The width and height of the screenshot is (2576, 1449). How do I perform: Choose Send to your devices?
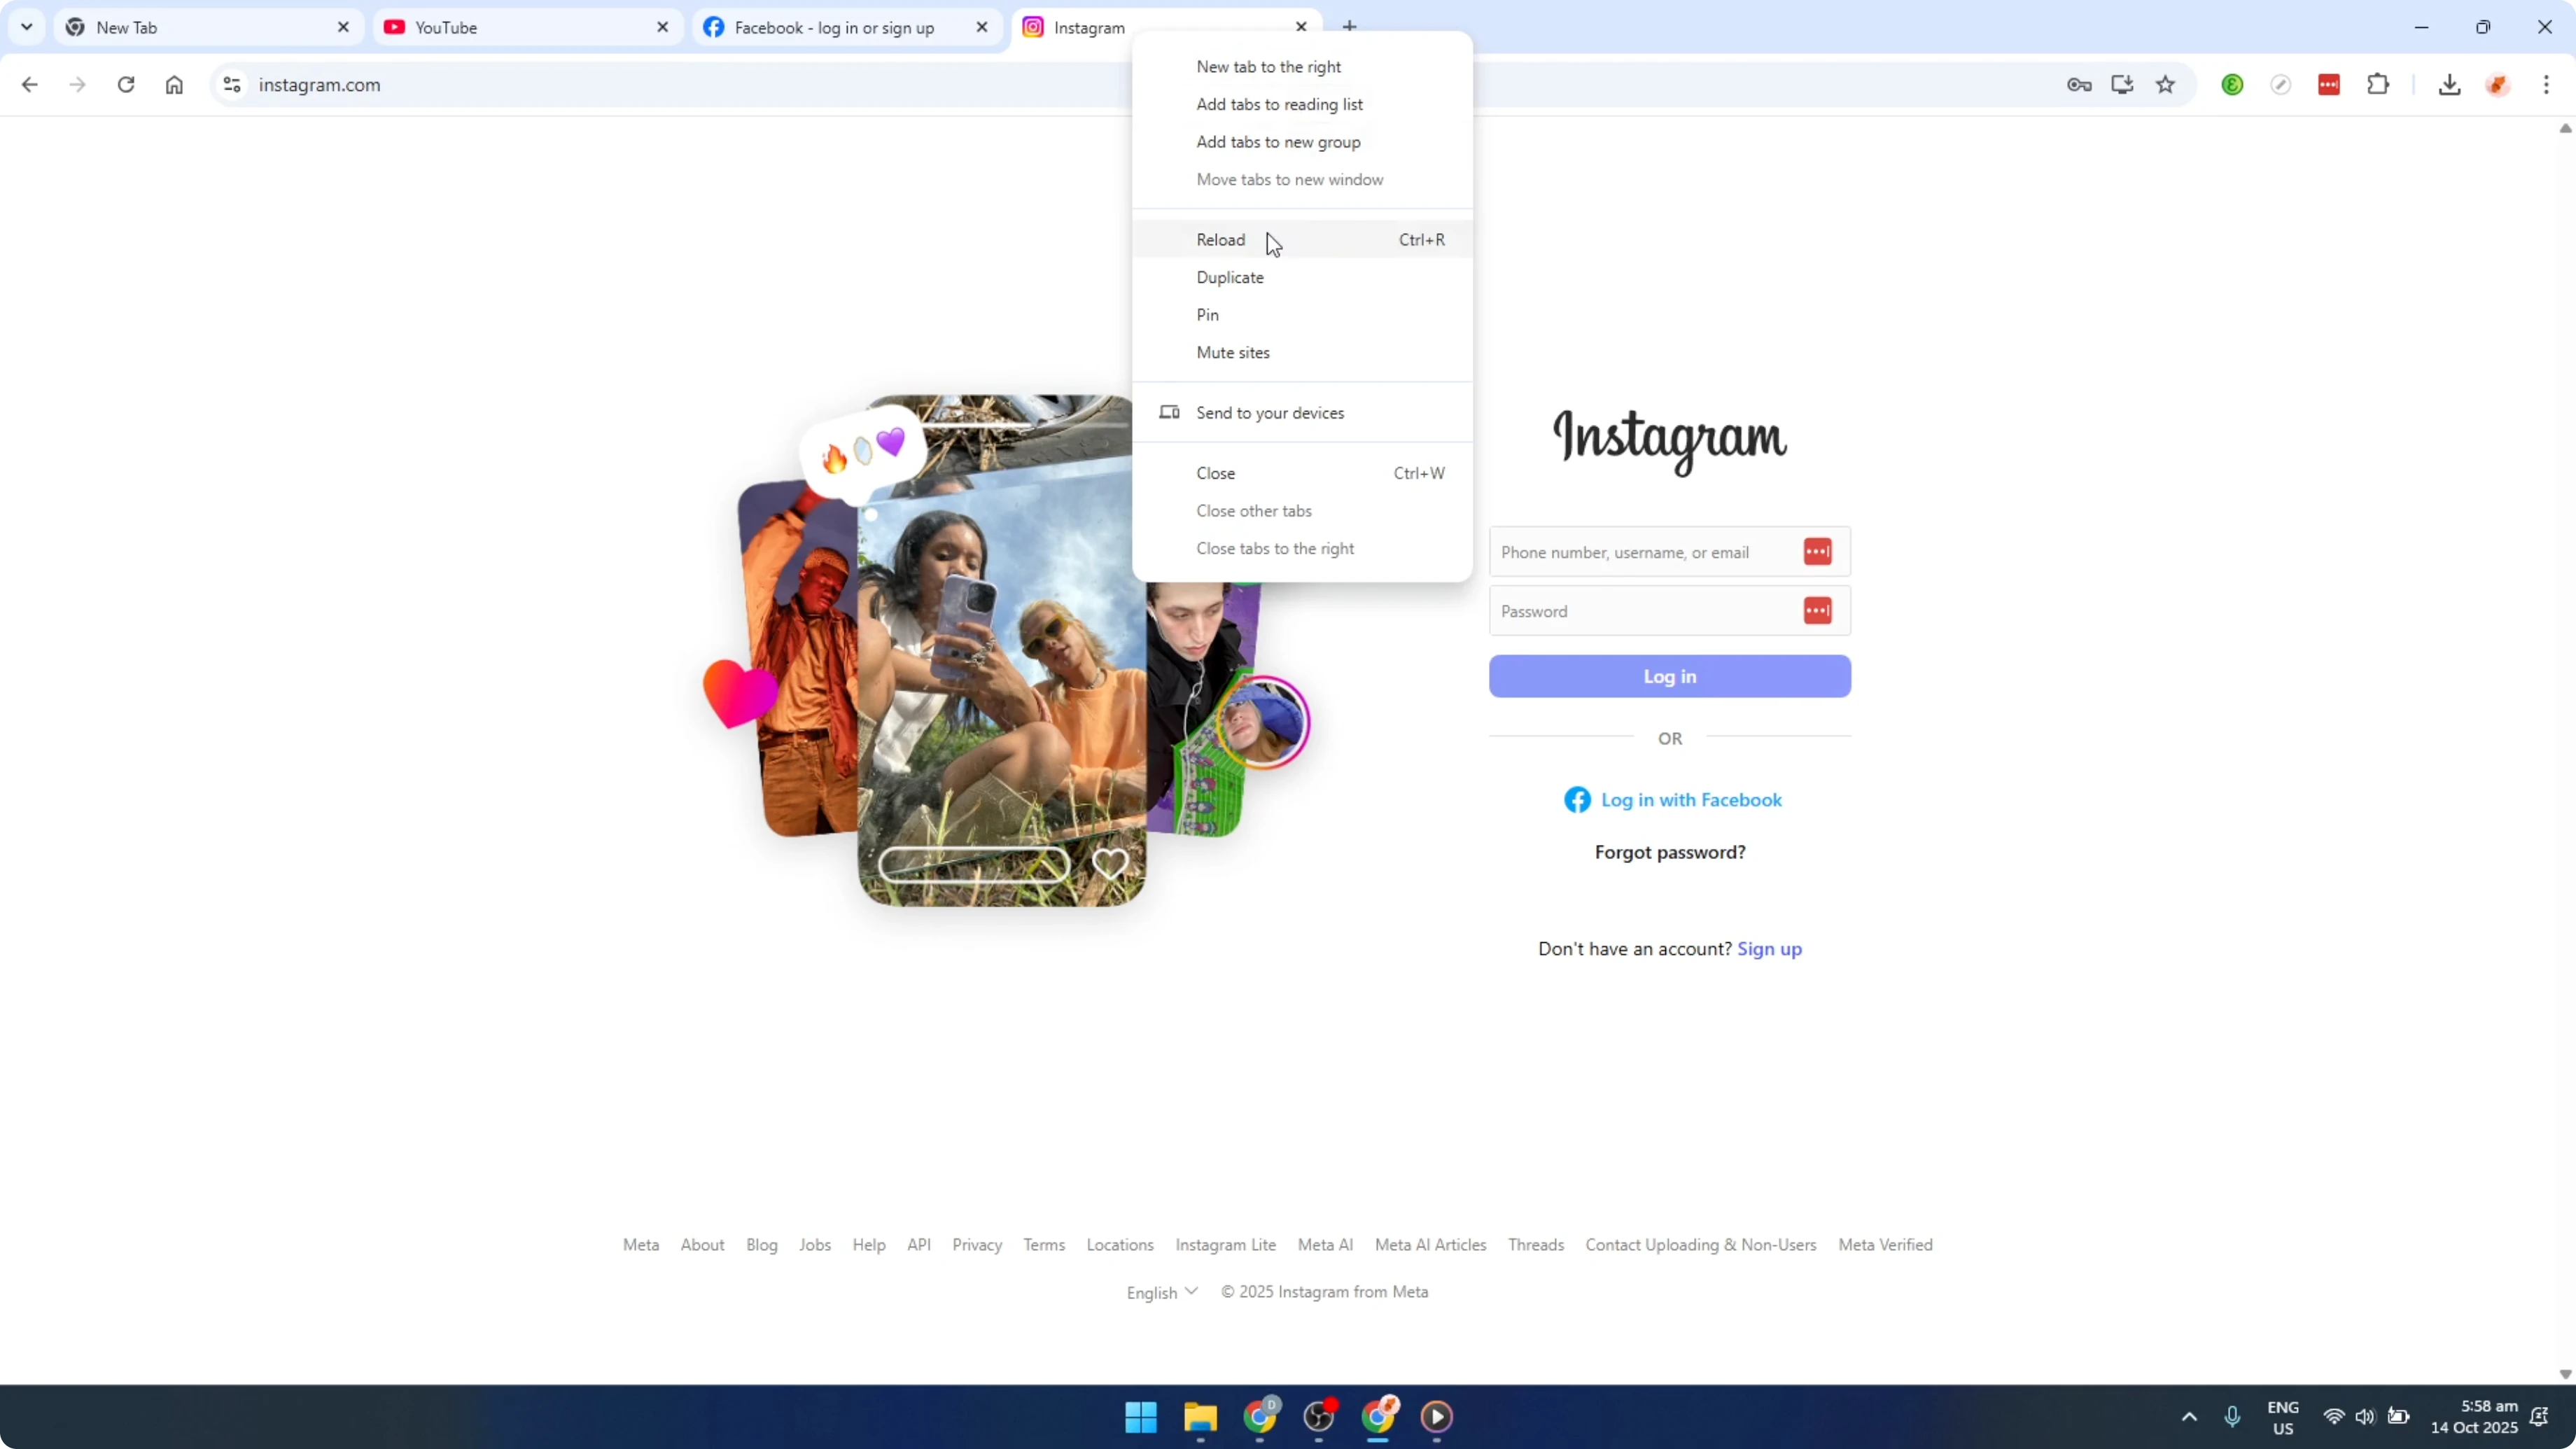pos(1302,413)
